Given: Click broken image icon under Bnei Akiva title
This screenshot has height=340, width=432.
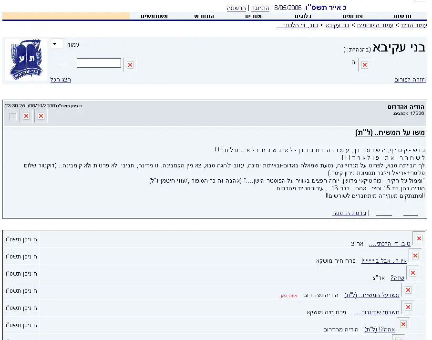Looking at the screenshot, I should pyautogui.click(x=365, y=65).
